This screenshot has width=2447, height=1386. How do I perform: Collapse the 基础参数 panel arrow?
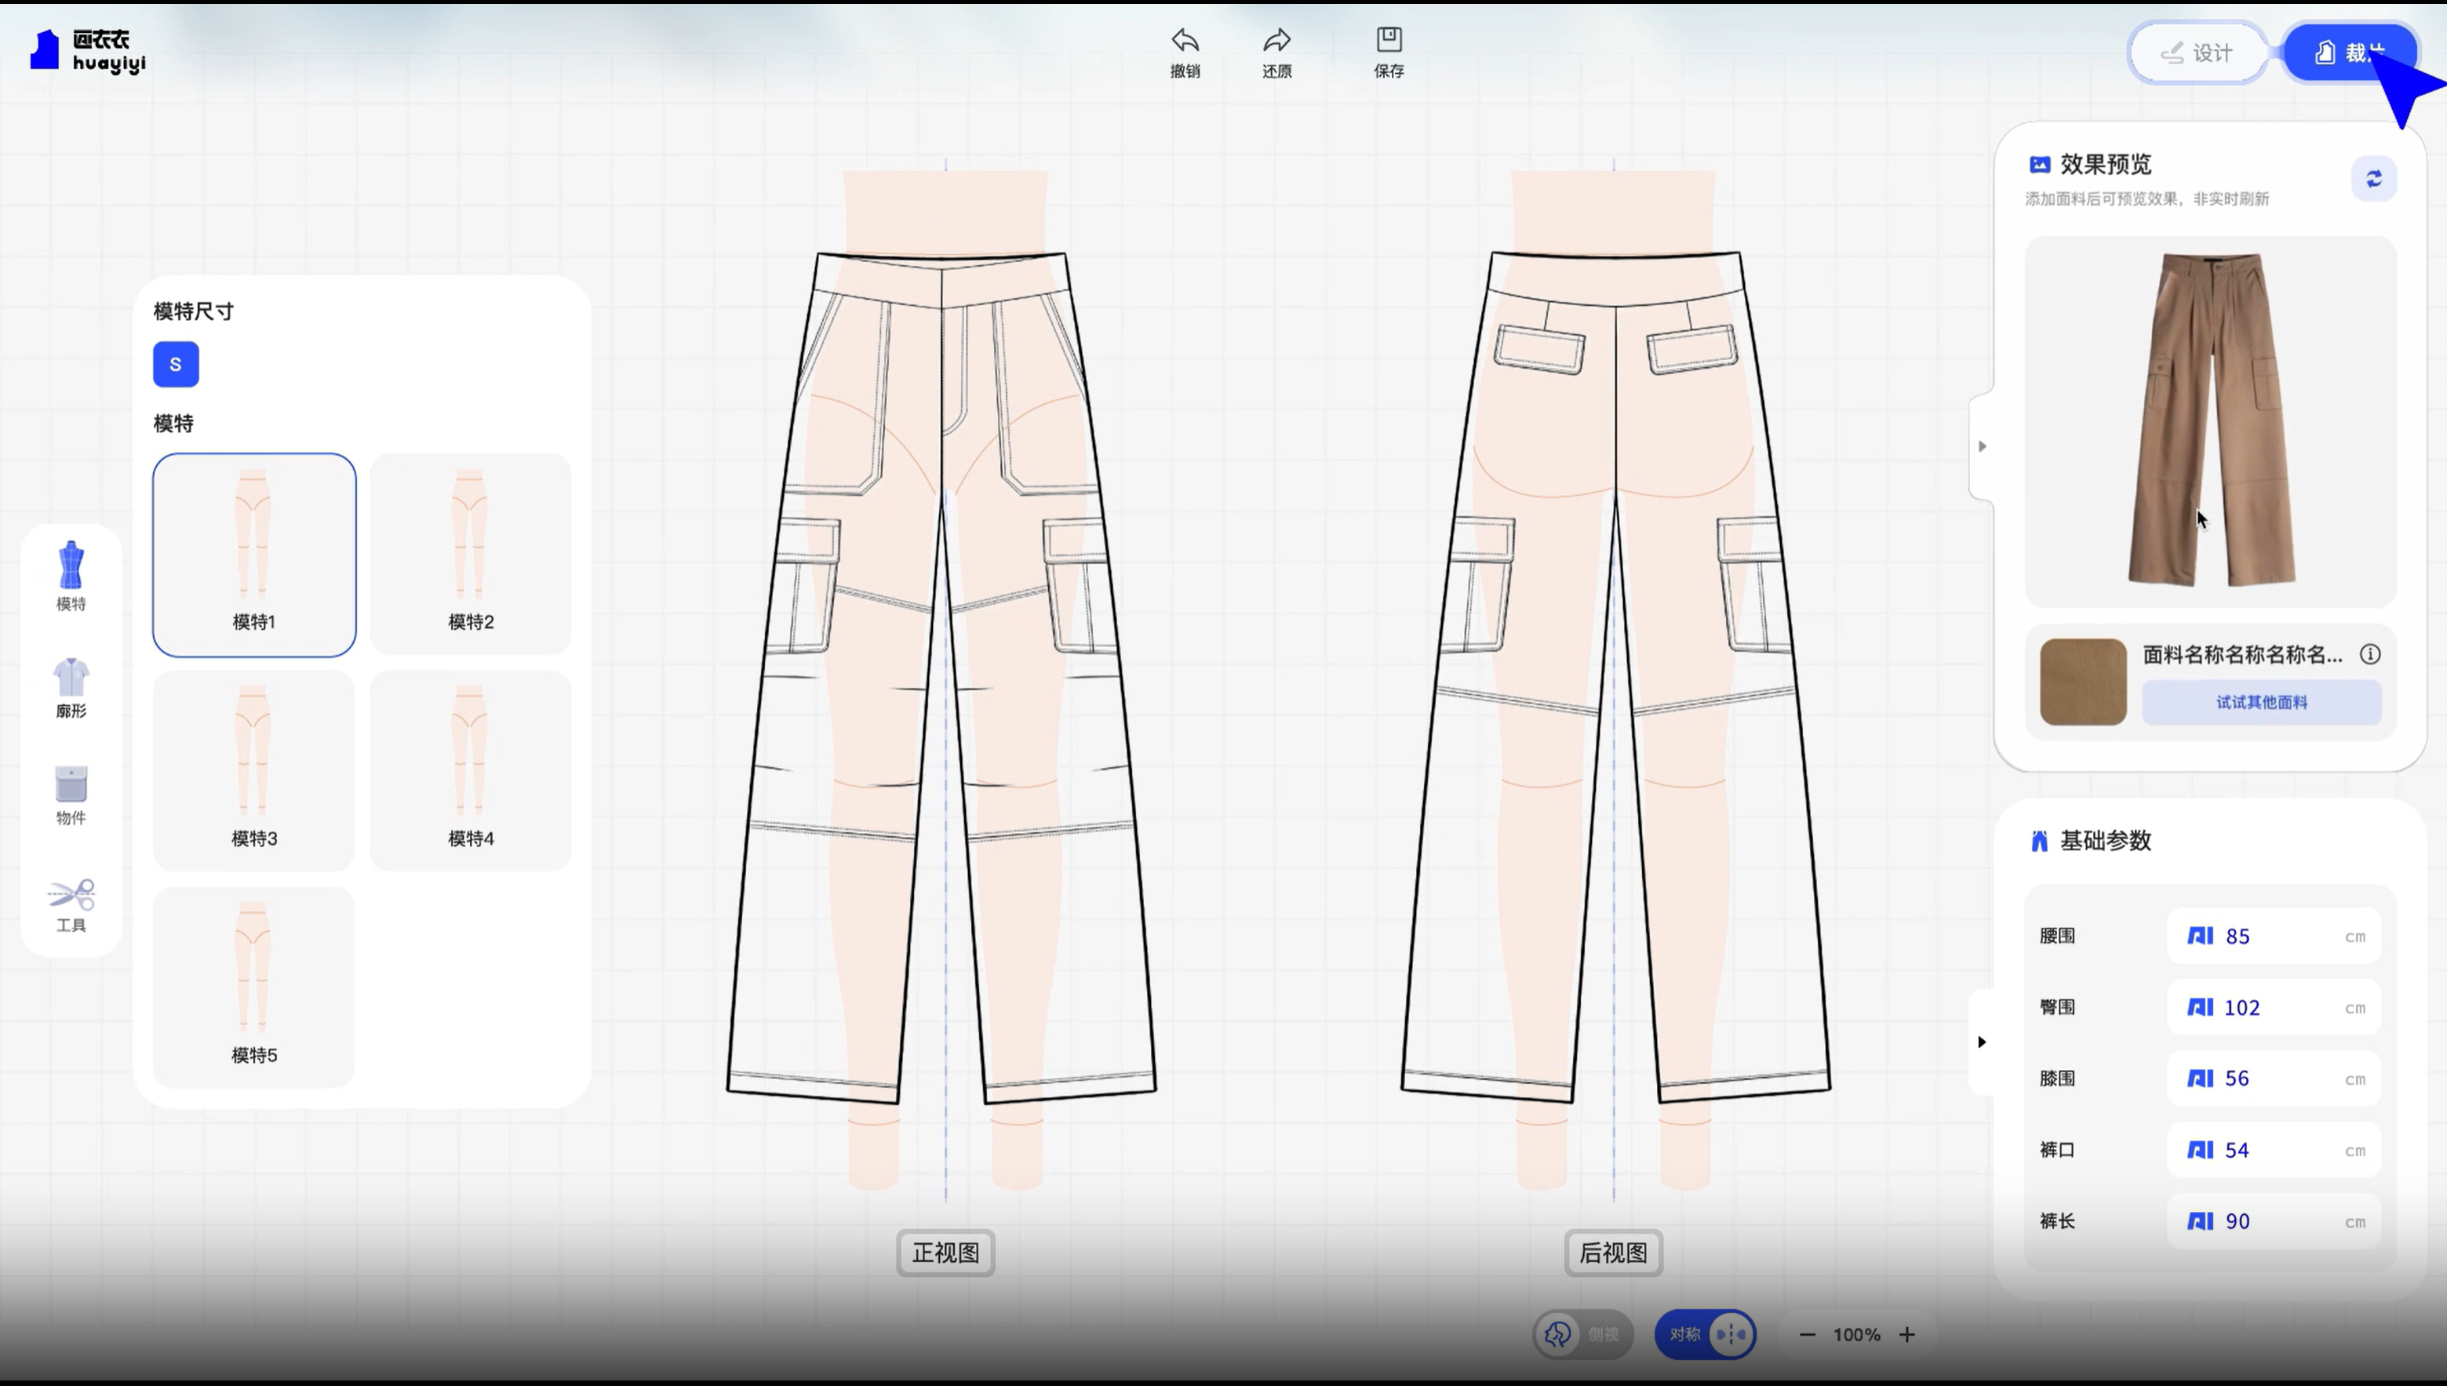click(1983, 1042)
